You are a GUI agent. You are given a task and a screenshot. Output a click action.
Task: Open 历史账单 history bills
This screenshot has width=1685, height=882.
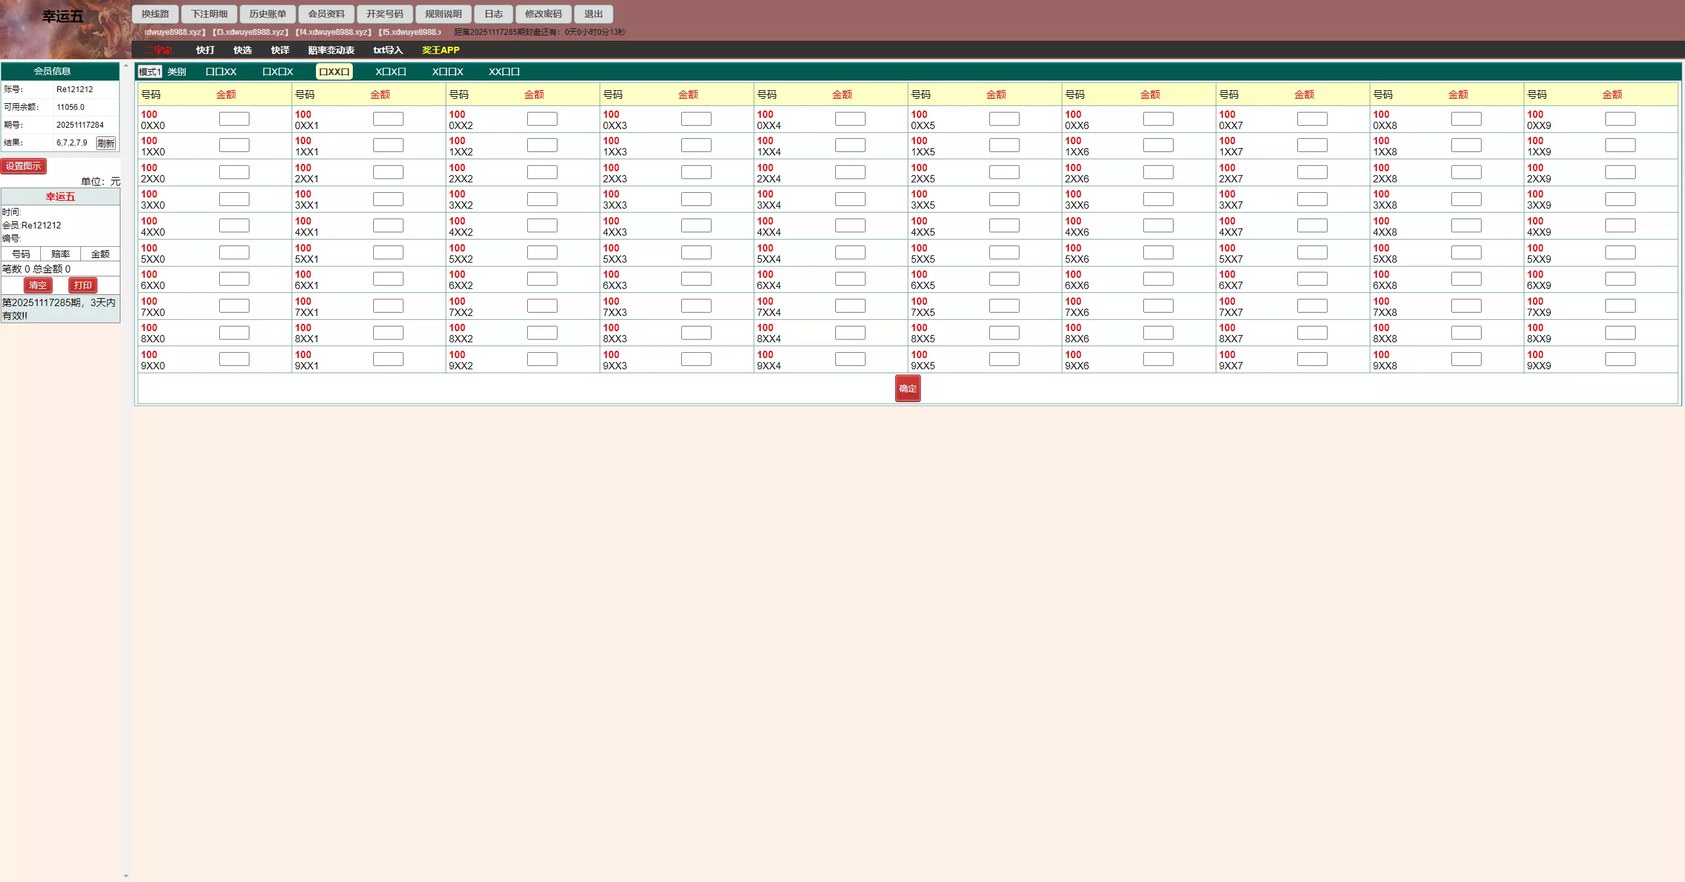coord(267,14)
